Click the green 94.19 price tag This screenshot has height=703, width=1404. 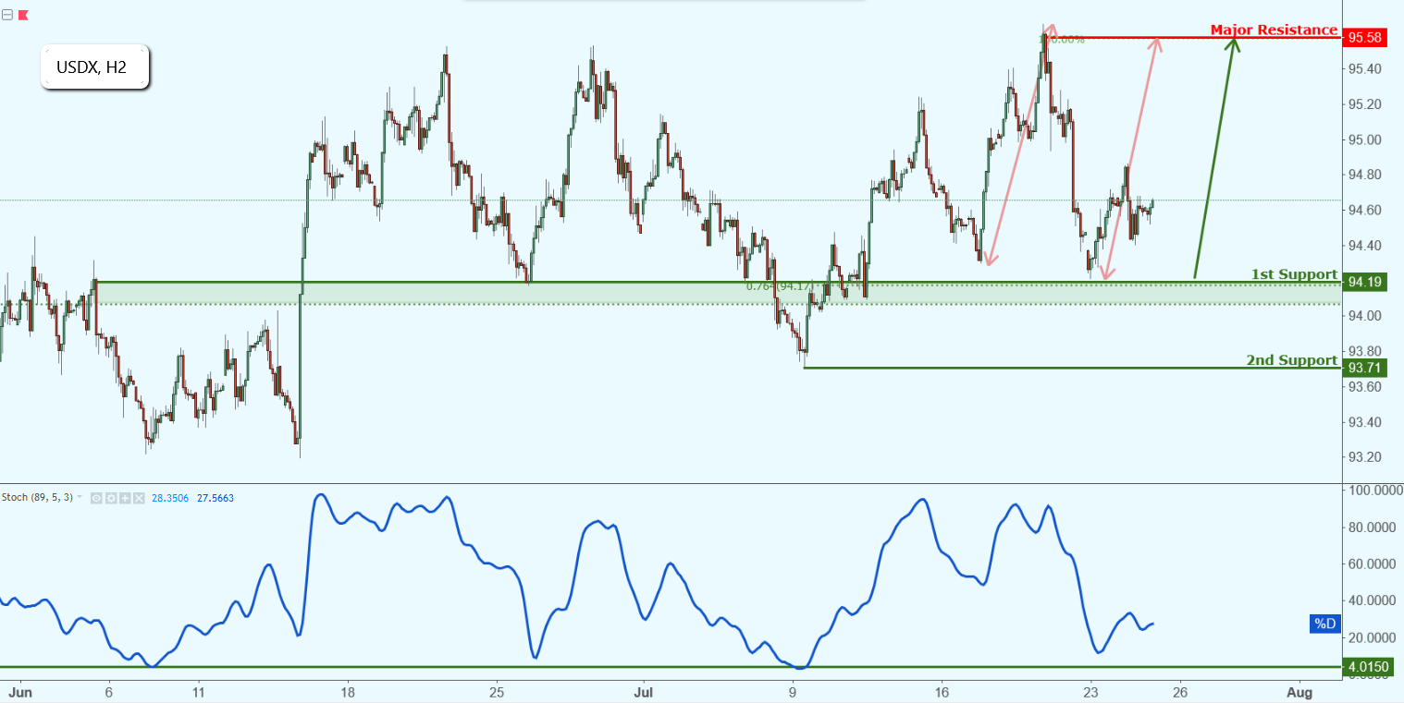(x=1364, y=283)
